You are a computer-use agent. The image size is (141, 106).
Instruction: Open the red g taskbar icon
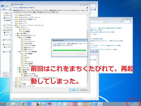[x=70, y=104]
